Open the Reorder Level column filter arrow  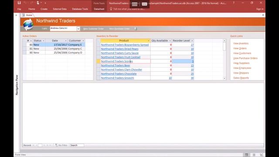[x=192, y=41]
